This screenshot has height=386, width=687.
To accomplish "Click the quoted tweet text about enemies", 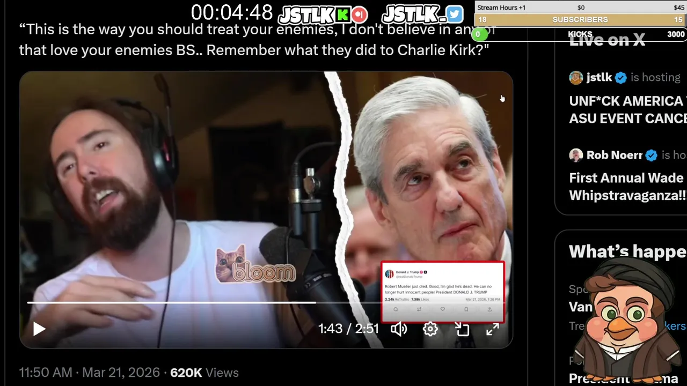I will coord(257,40).
